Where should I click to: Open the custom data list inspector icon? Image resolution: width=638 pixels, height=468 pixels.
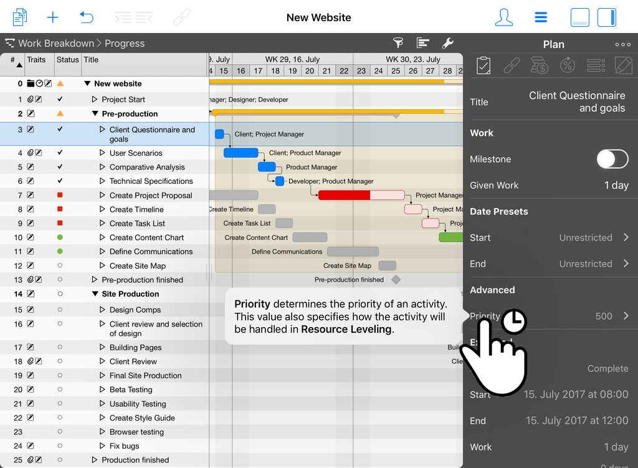point(596,65)
